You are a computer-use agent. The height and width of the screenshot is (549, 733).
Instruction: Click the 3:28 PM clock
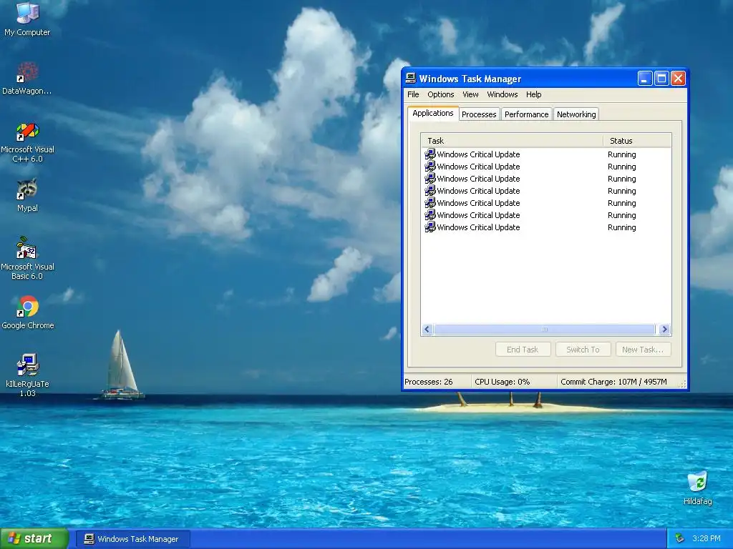pos(706,538)
